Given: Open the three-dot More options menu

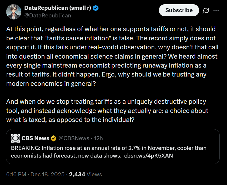Looking at the screenshot, I should (x=216, y=10).
